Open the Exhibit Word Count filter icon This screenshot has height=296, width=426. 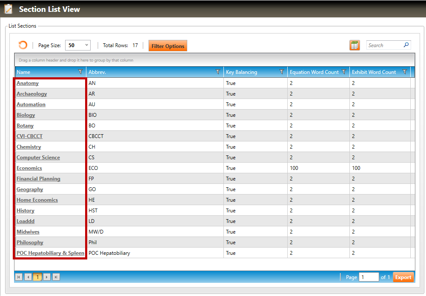tap(405, 72)
